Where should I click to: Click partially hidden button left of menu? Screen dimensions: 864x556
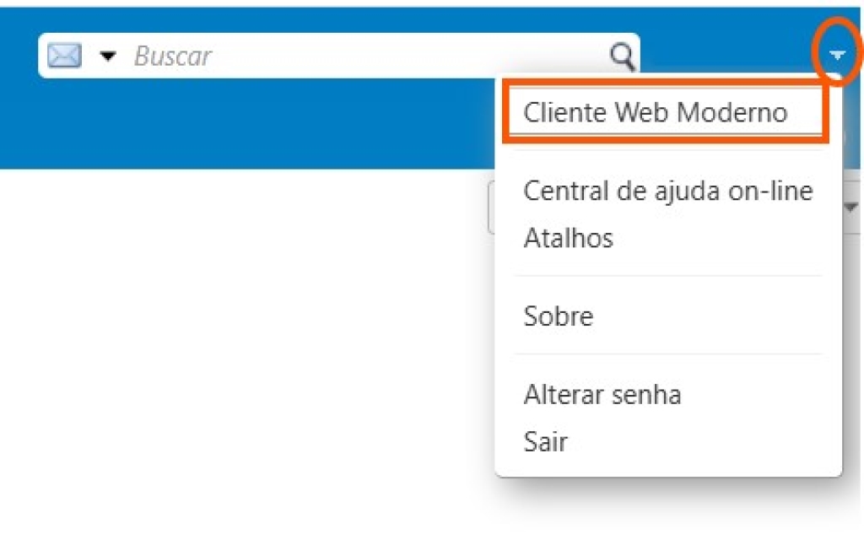(x=491, y=208)
